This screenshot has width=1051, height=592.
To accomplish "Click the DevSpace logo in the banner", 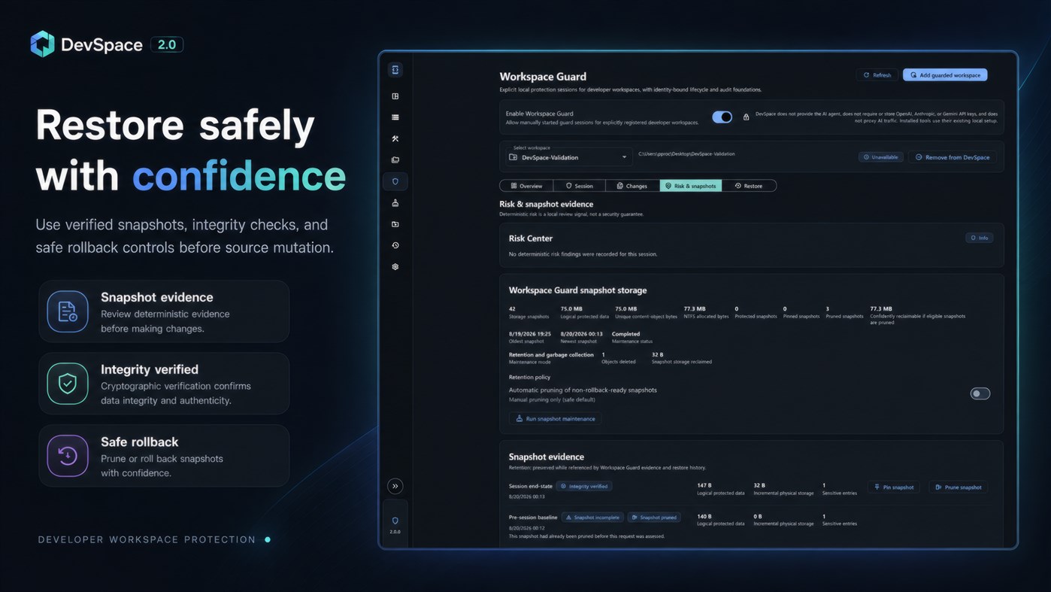I will click(x=42, y=44).
